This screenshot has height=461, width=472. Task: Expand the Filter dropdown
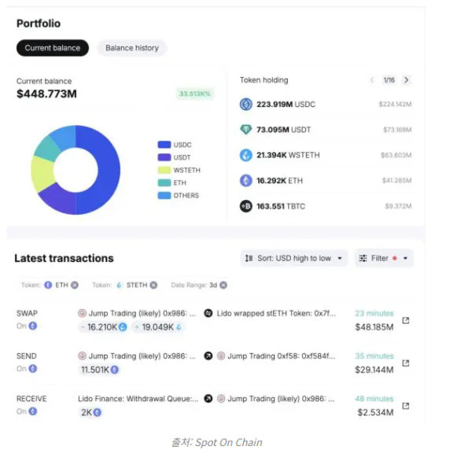(384, 258)
